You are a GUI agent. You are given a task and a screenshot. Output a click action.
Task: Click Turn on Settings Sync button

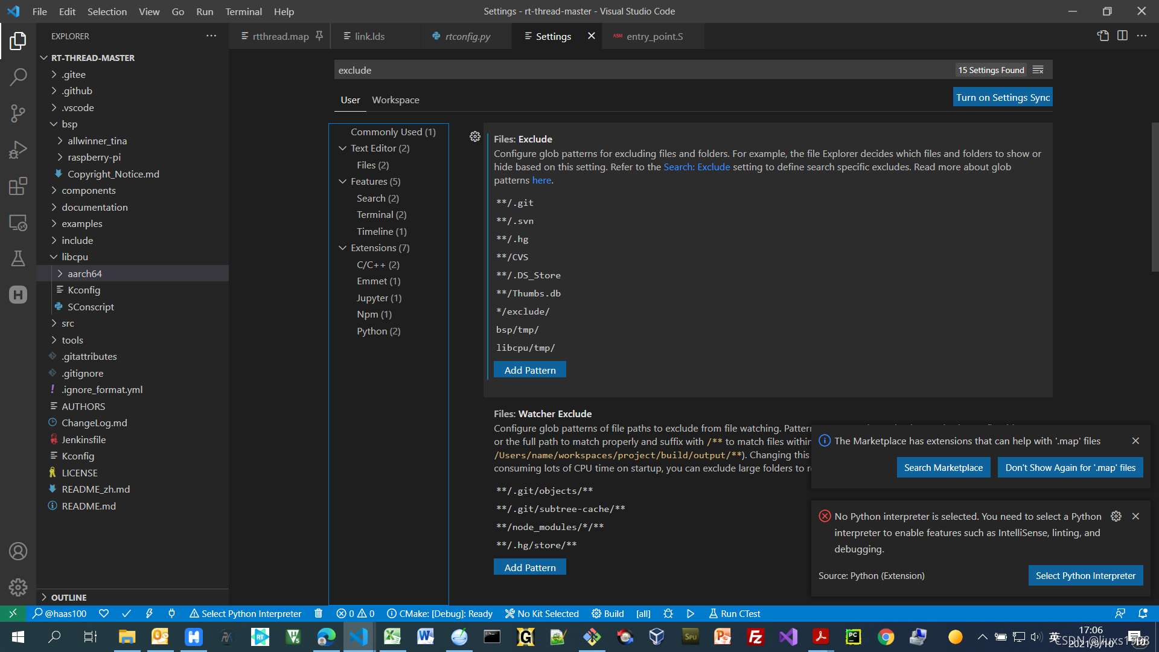tap(1003, 97)
